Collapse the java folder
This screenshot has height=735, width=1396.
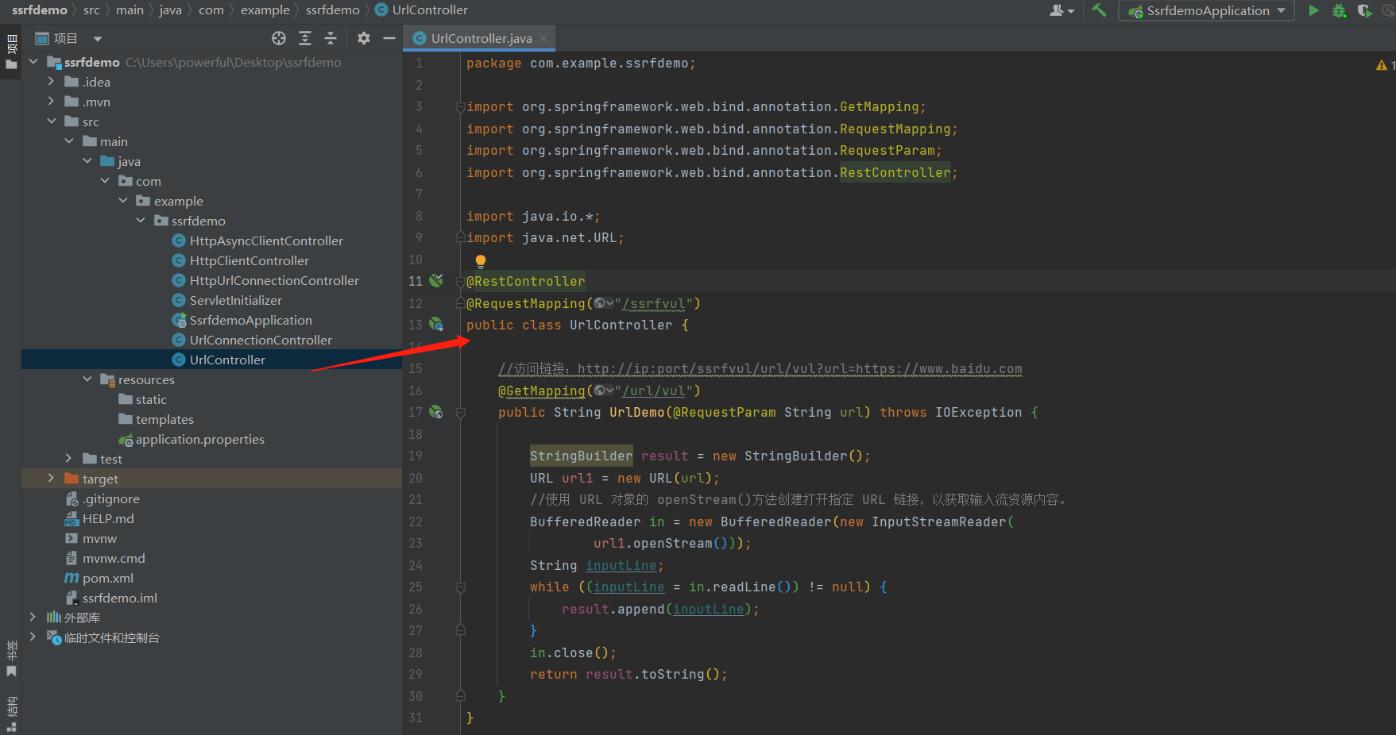[87, 161]
